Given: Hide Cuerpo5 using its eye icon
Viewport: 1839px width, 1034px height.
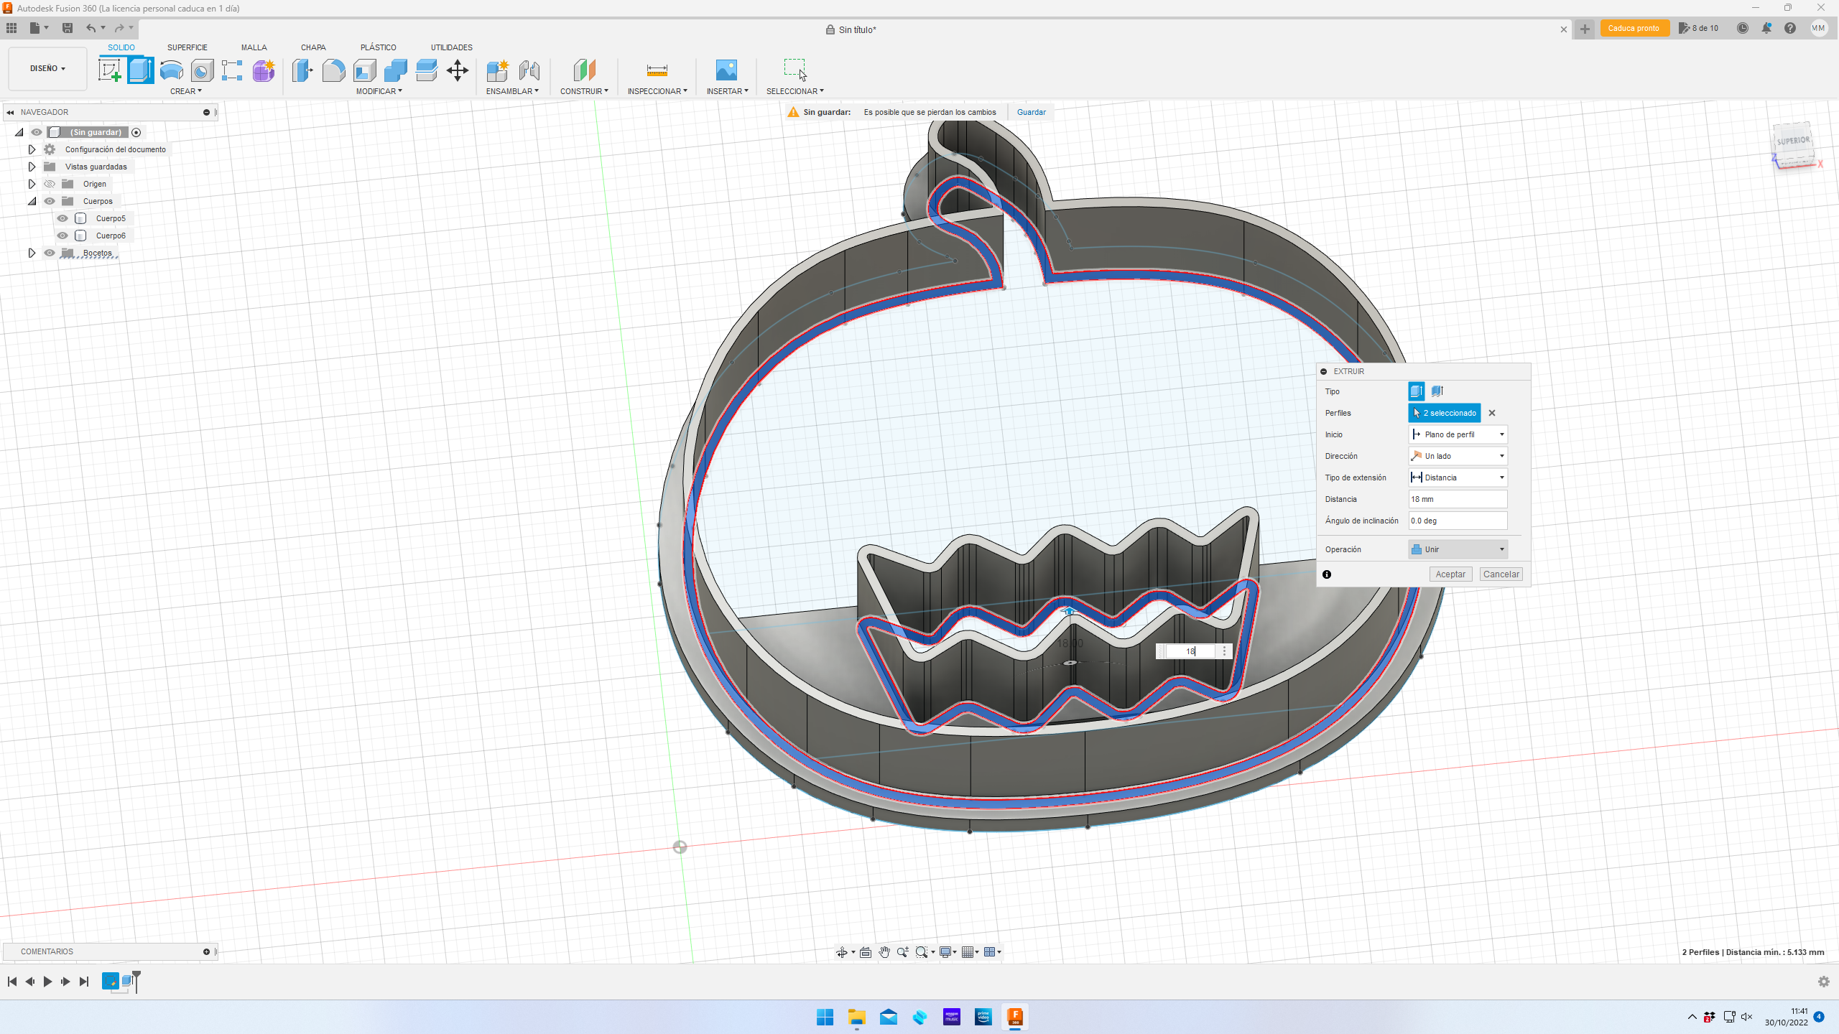Looking at the screenshot, I should pos(62,218).
